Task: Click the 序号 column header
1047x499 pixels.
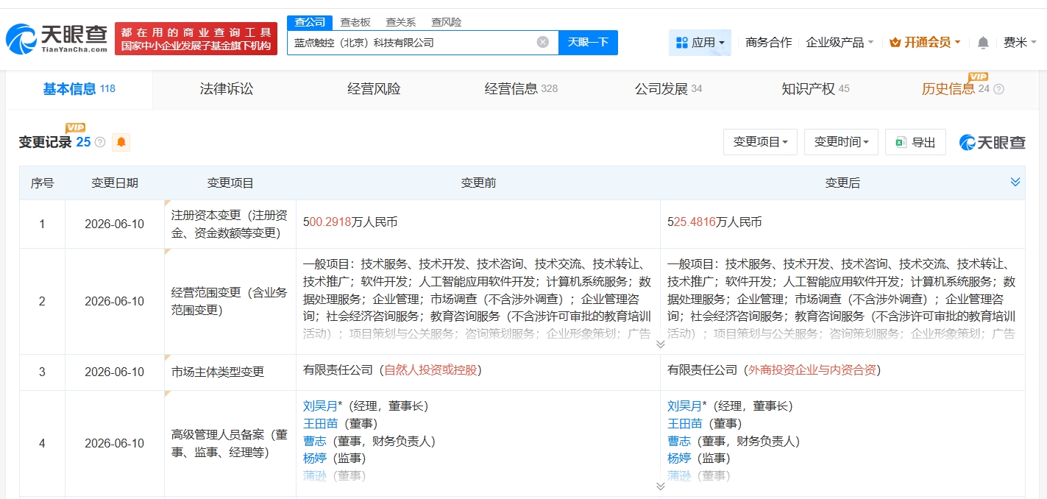Action: coord(42,183)
